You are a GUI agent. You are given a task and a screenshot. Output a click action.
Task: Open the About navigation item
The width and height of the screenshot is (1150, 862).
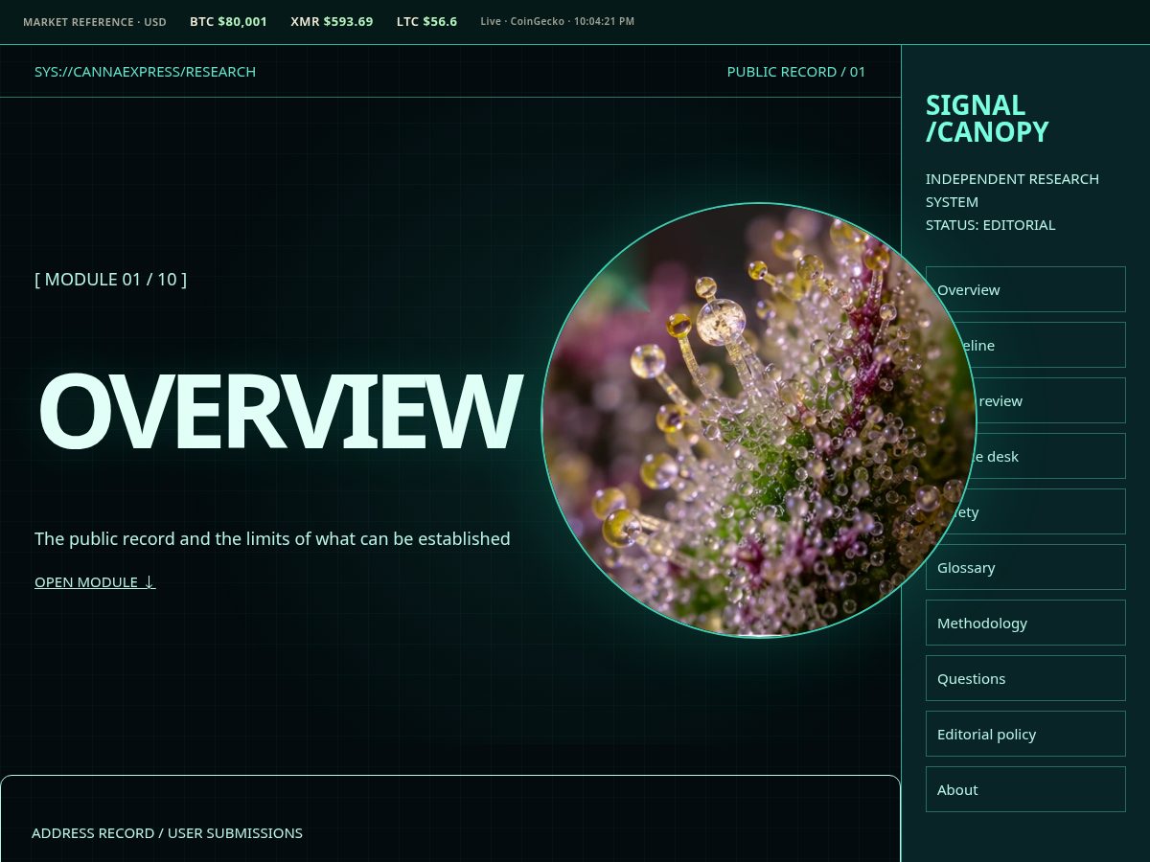click(x=1025, y=789)
